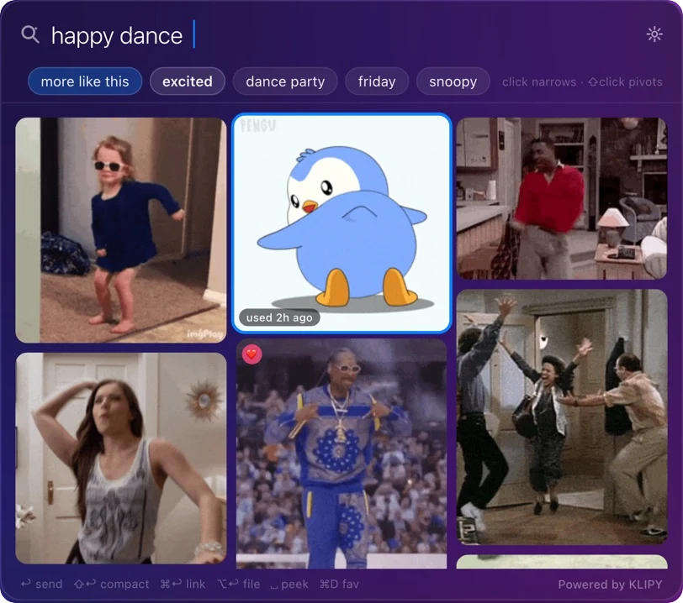Click the 'link' shortcut hint
Viewport: 683px width, 603px height.
pyautogui.click(x=183, y=584)
